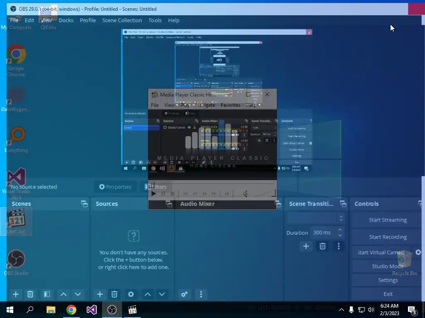425x318 pixels.
Task: Float the Scene Transitions dock panel
Action: coord(343,204)
